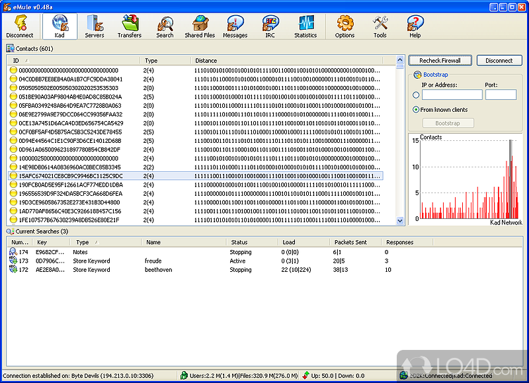Select the 'freude' search name

153,261
